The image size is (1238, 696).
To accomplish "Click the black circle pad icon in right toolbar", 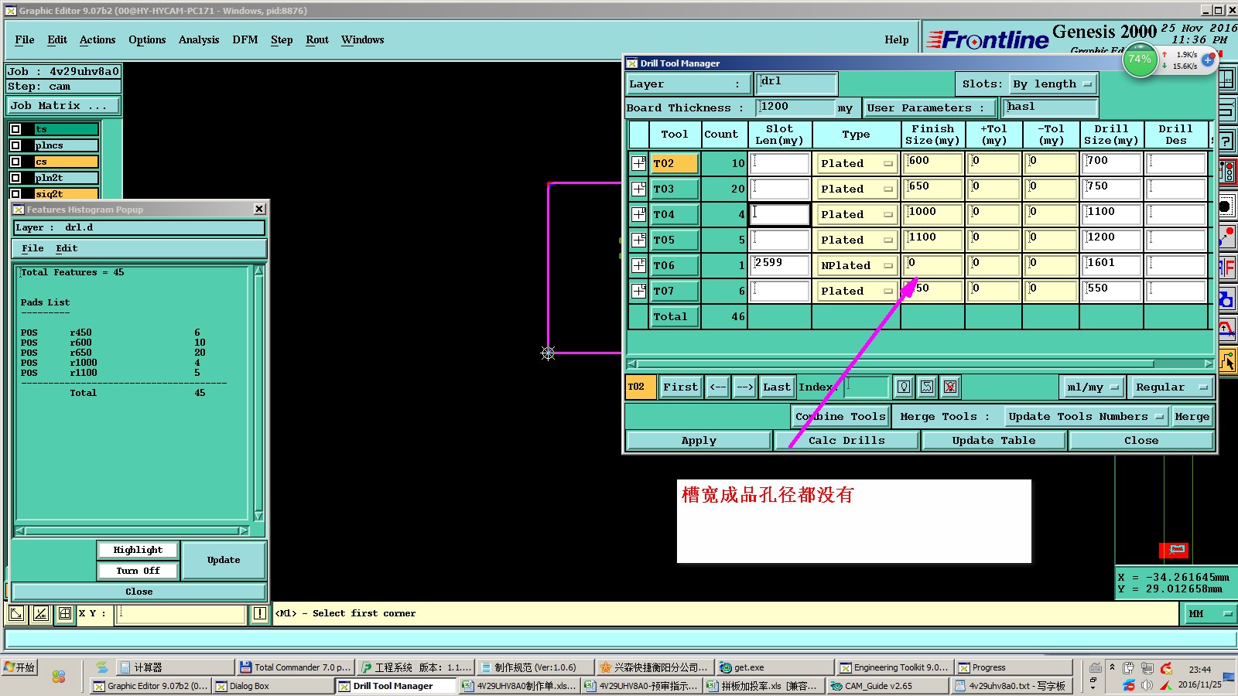I will tap(1226, 206).
